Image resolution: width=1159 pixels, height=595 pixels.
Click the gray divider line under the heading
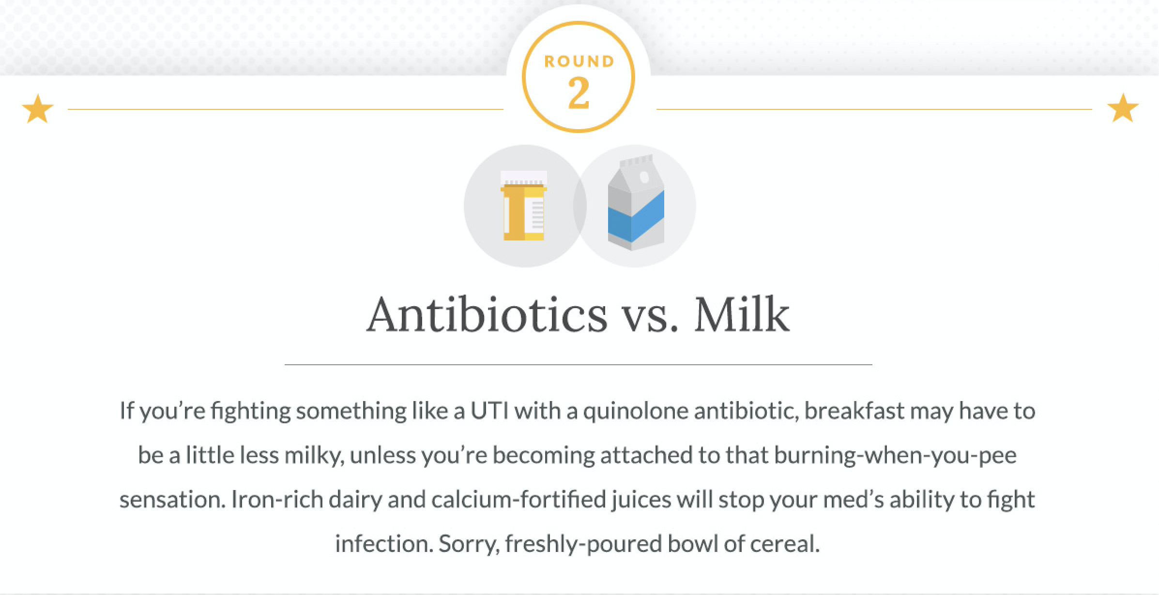(578, 364)
